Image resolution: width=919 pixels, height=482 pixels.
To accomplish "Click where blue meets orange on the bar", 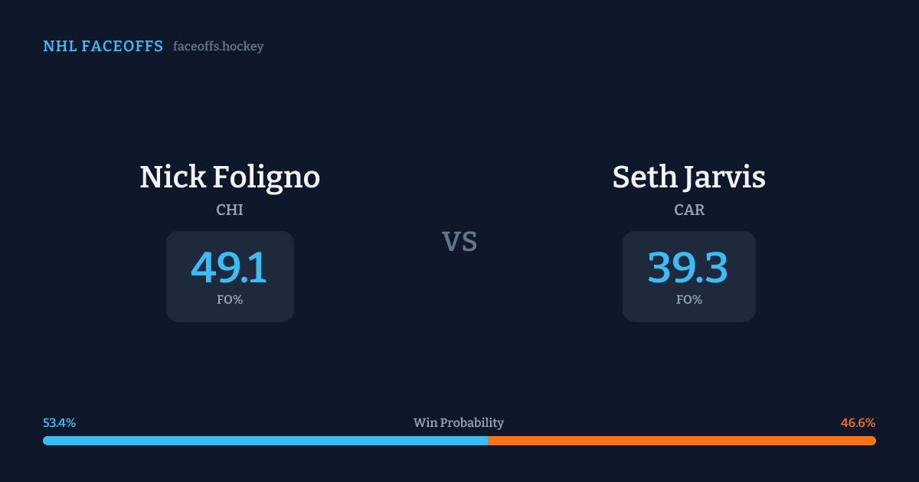I will point(488,441).
